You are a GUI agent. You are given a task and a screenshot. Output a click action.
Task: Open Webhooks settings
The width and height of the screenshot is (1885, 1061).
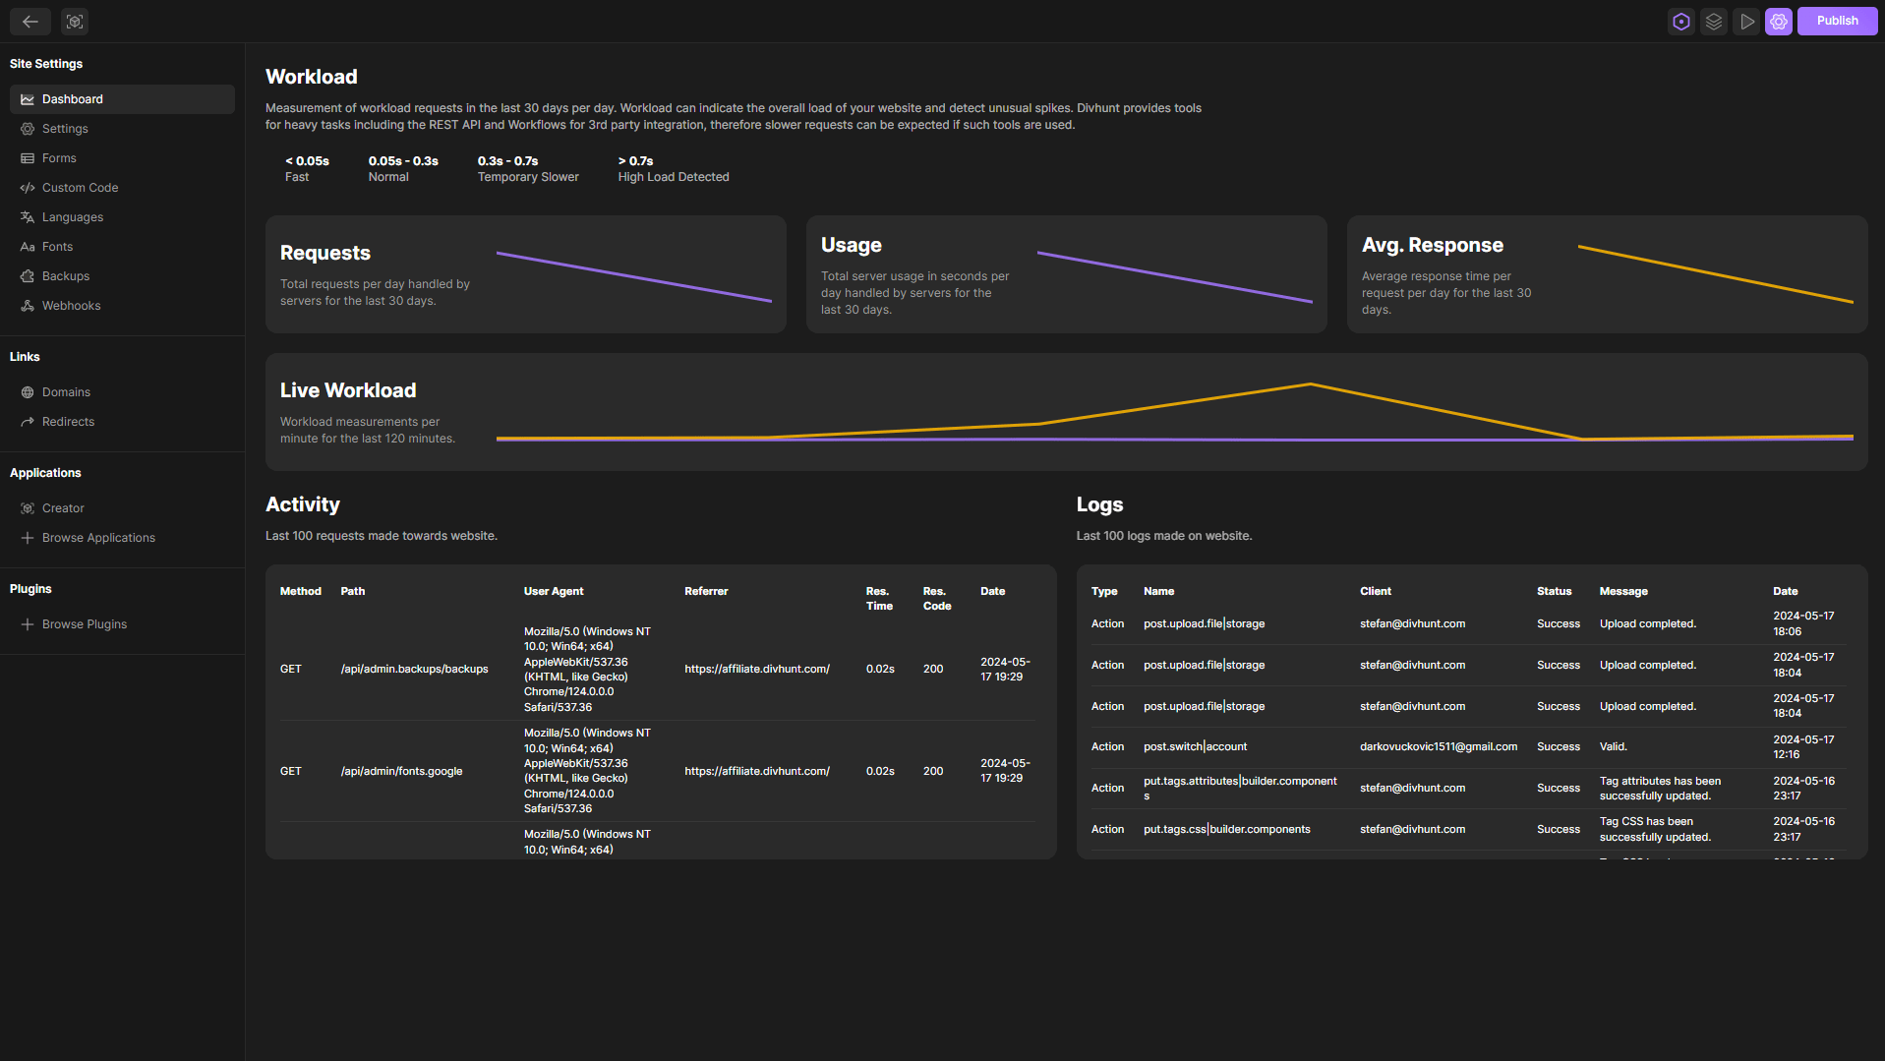(71, 306)
